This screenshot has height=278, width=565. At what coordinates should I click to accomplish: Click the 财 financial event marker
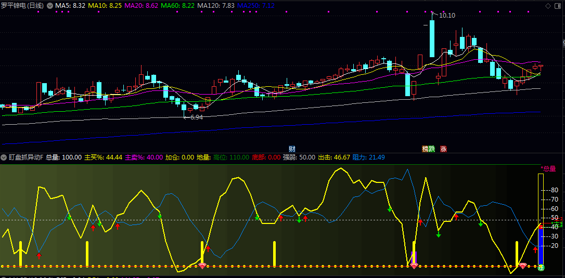click(x=292, y=149)
